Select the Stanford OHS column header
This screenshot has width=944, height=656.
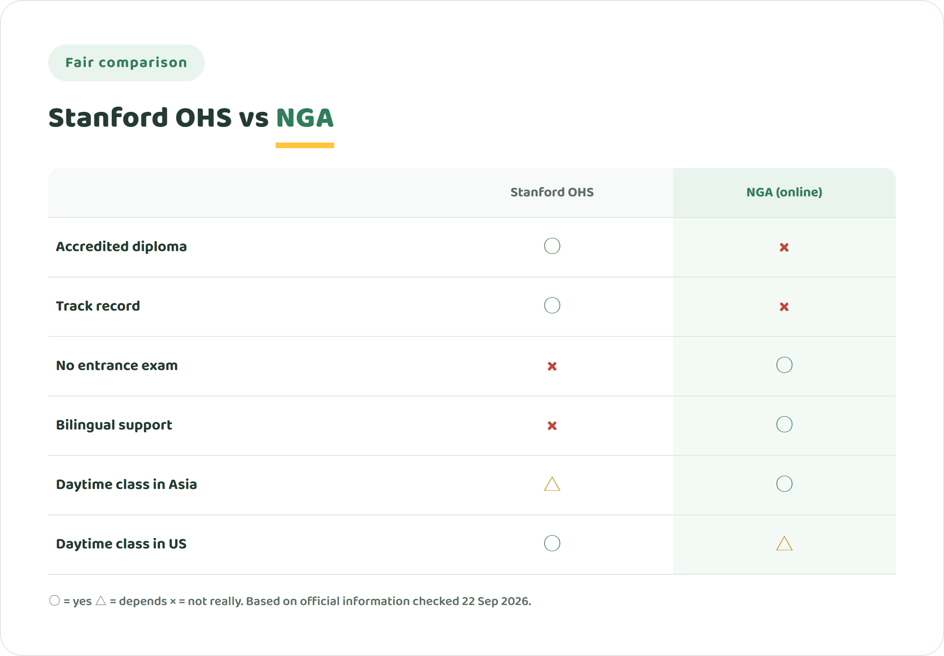tap(552, 192)
